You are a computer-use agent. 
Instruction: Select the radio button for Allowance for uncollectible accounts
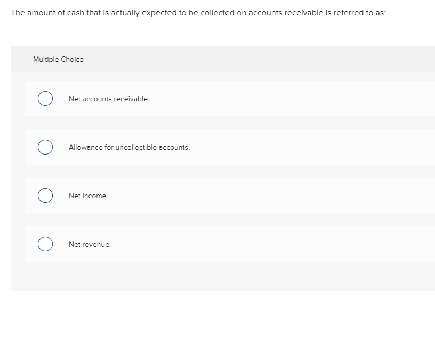(45, 147)
